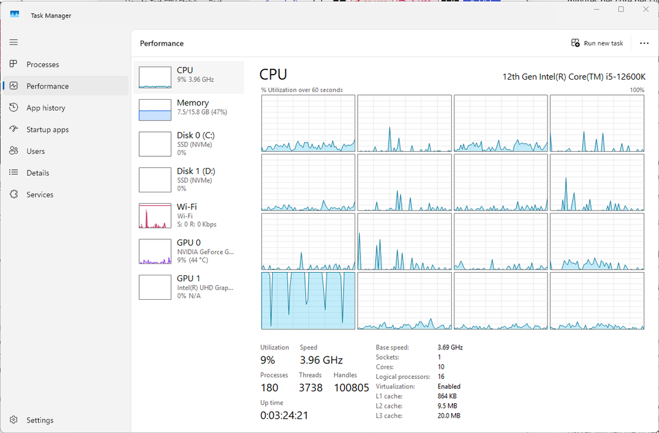Go to the Processes page
659x433 pixels.
click(x=42, y=64)
